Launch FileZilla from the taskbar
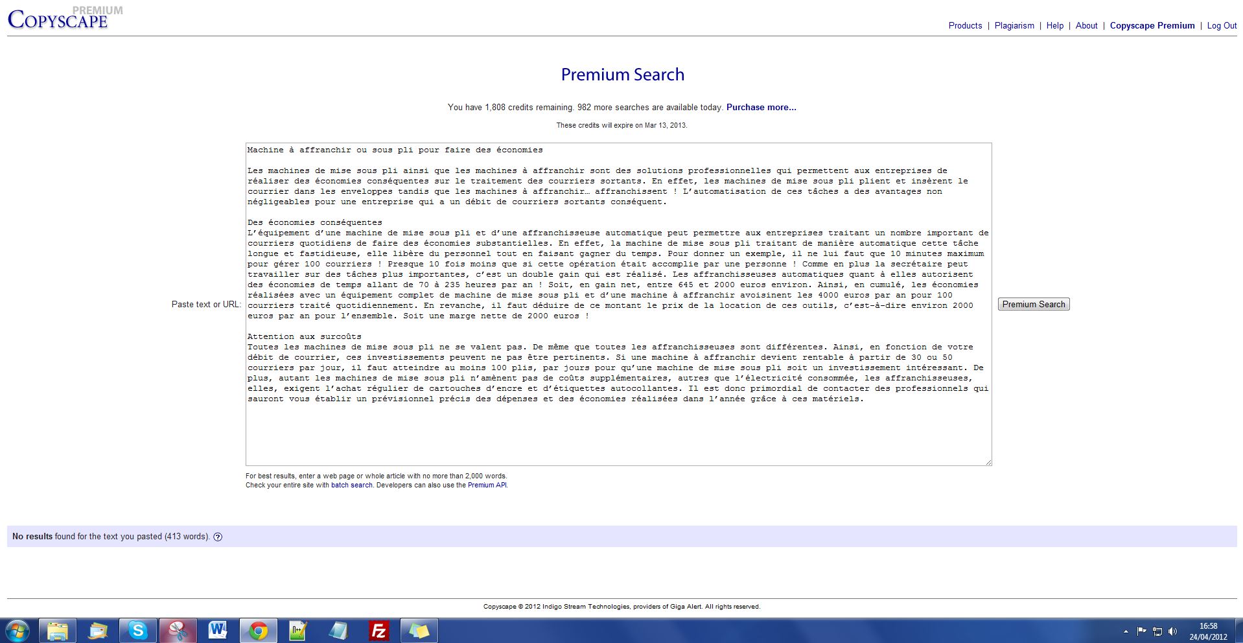Screen dimensions: 1243x643 tap(378, 630)
